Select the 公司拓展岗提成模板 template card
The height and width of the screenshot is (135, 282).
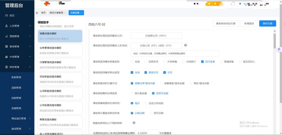[x=60, y=108]
